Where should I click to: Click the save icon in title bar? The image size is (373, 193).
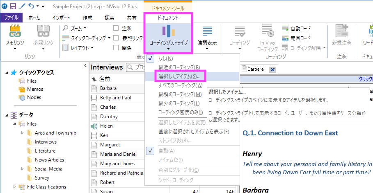[13, 6]
